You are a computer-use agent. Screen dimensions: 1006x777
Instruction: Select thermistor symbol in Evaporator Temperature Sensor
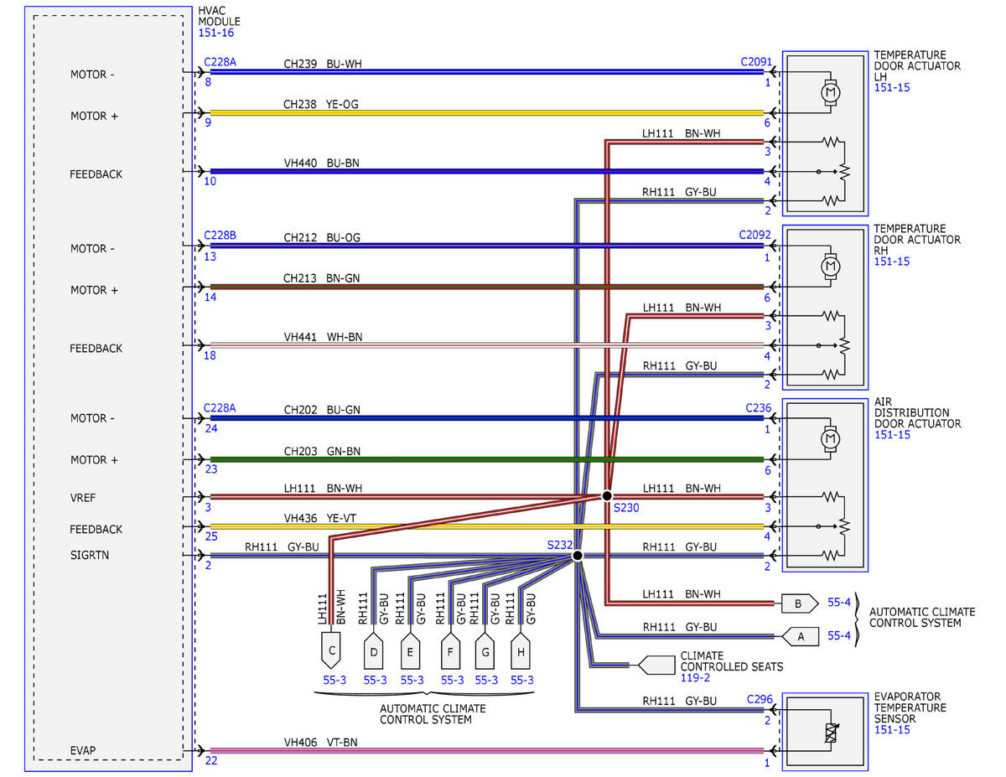click(x=831, y=733)
